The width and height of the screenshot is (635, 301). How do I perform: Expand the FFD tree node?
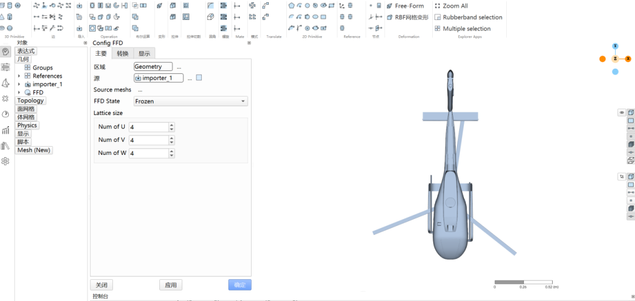click(19, 93)
